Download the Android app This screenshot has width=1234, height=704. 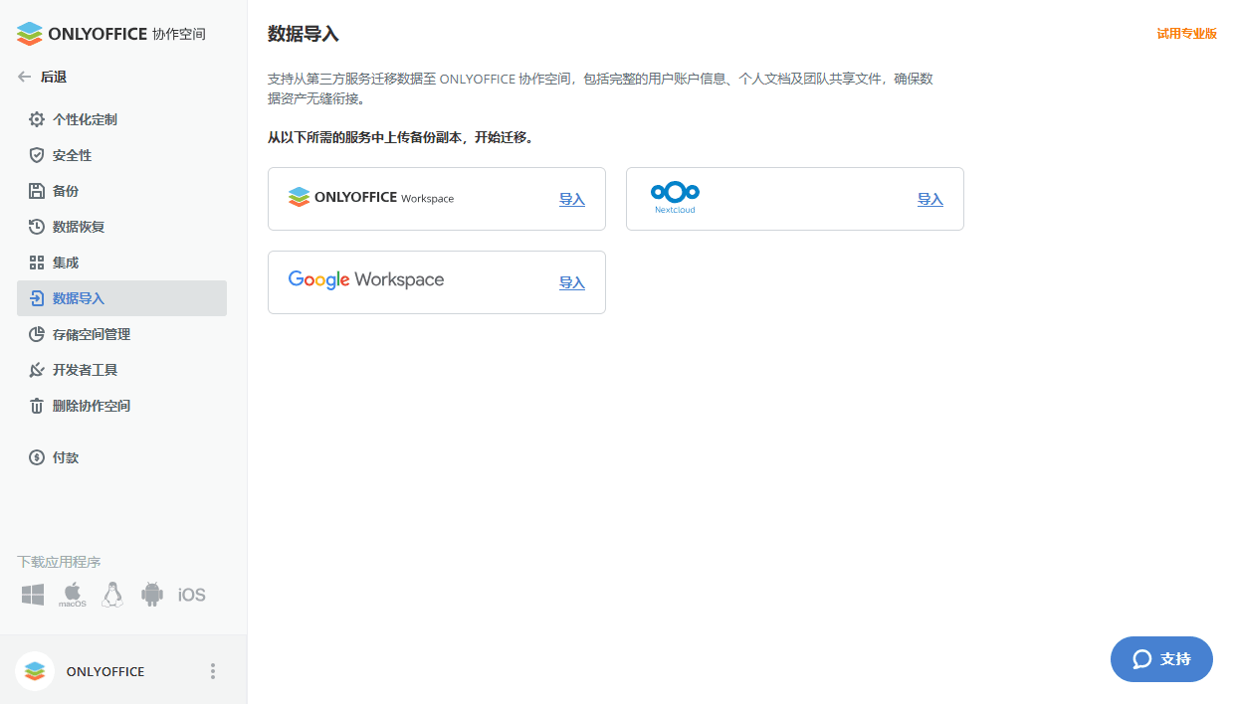click(x=152, y=595)
